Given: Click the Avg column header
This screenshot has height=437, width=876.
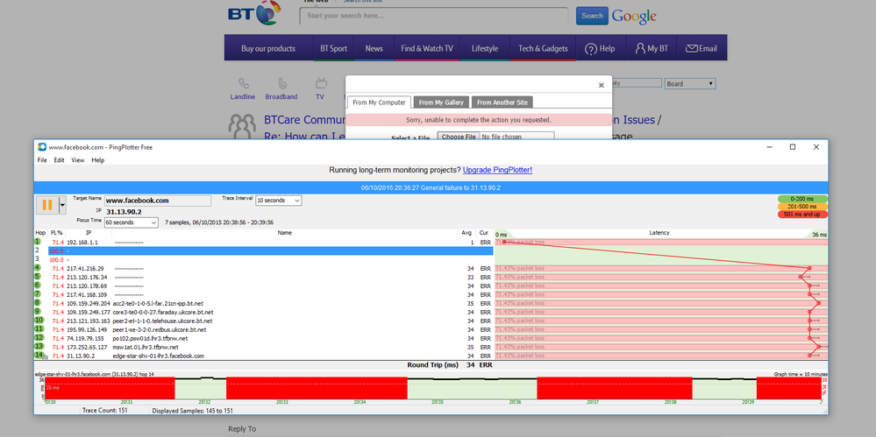Looking at the screenshot, I should pos(466,233).
